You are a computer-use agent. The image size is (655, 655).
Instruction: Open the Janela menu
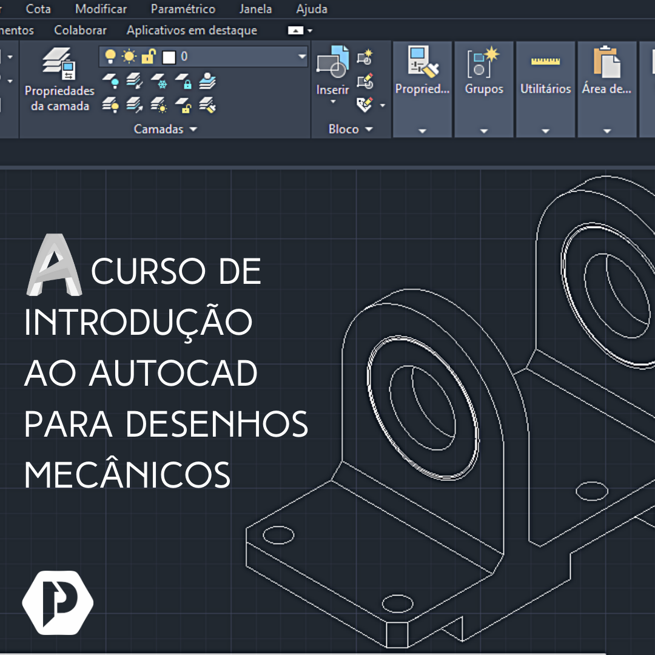255,9
